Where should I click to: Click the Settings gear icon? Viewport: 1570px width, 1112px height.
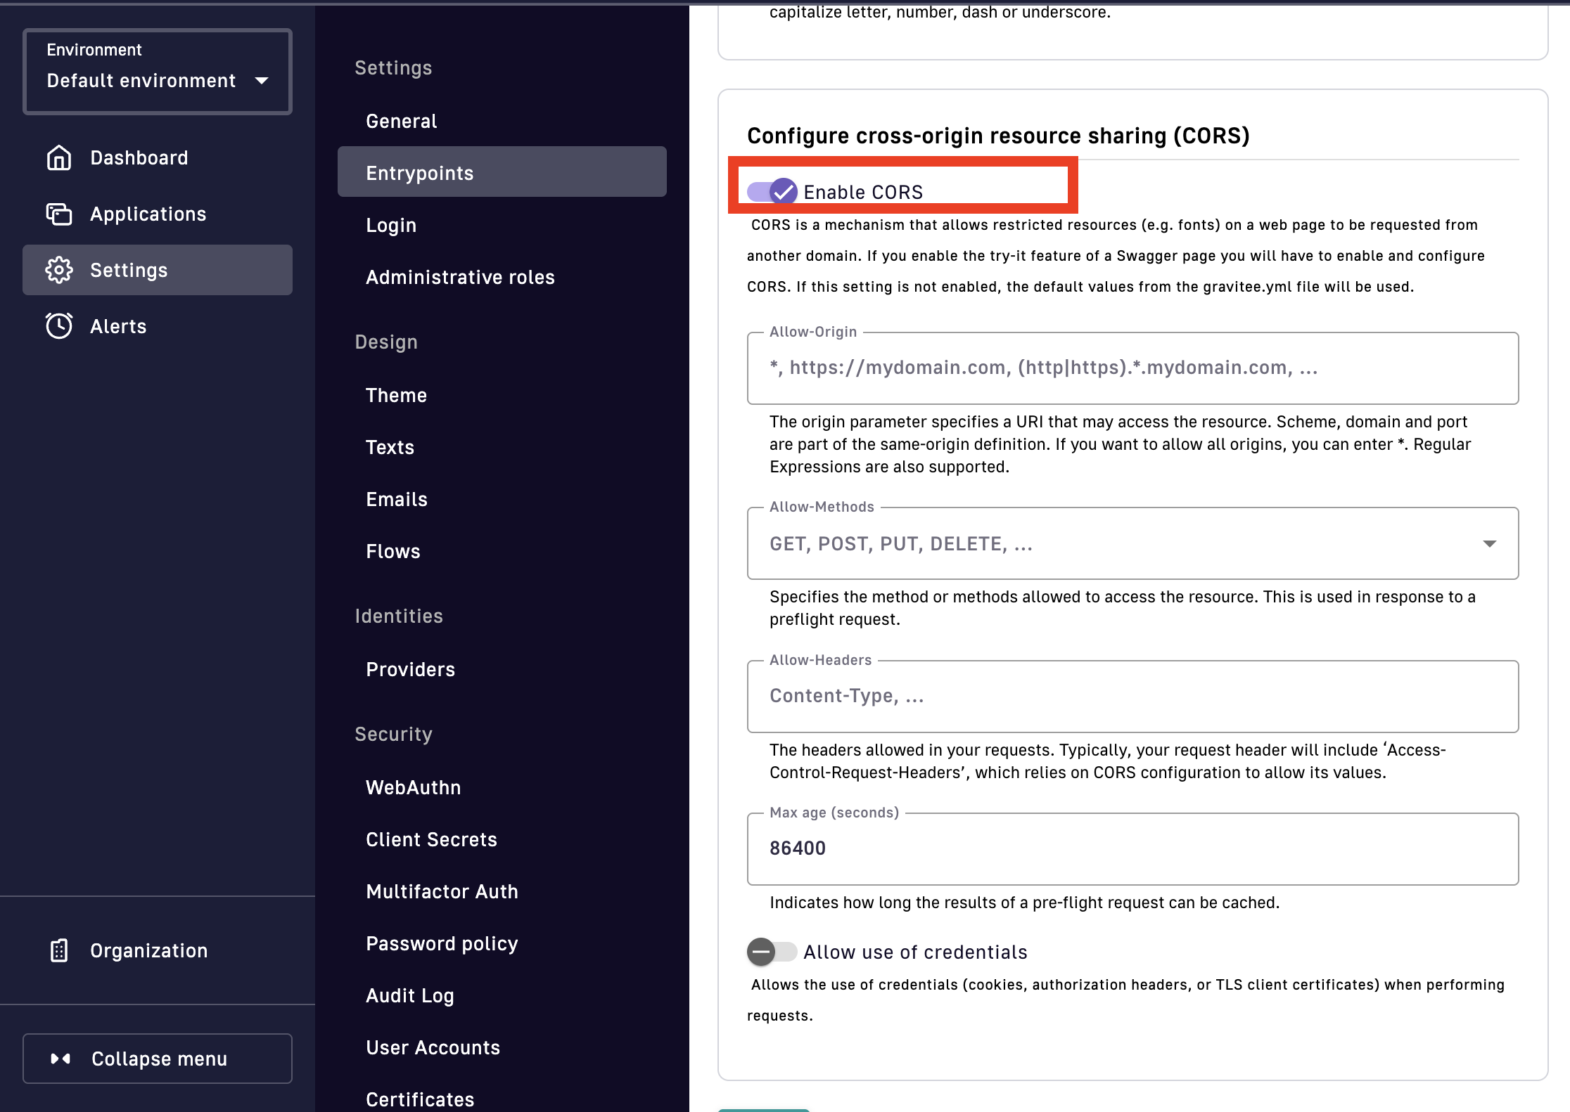[x=59, y=270]
